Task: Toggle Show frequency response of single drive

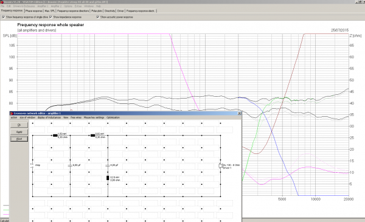Action: [x=3, y=17]
